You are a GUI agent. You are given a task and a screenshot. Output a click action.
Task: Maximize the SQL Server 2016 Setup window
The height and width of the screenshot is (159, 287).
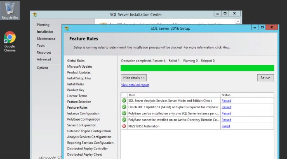(262, 27)
